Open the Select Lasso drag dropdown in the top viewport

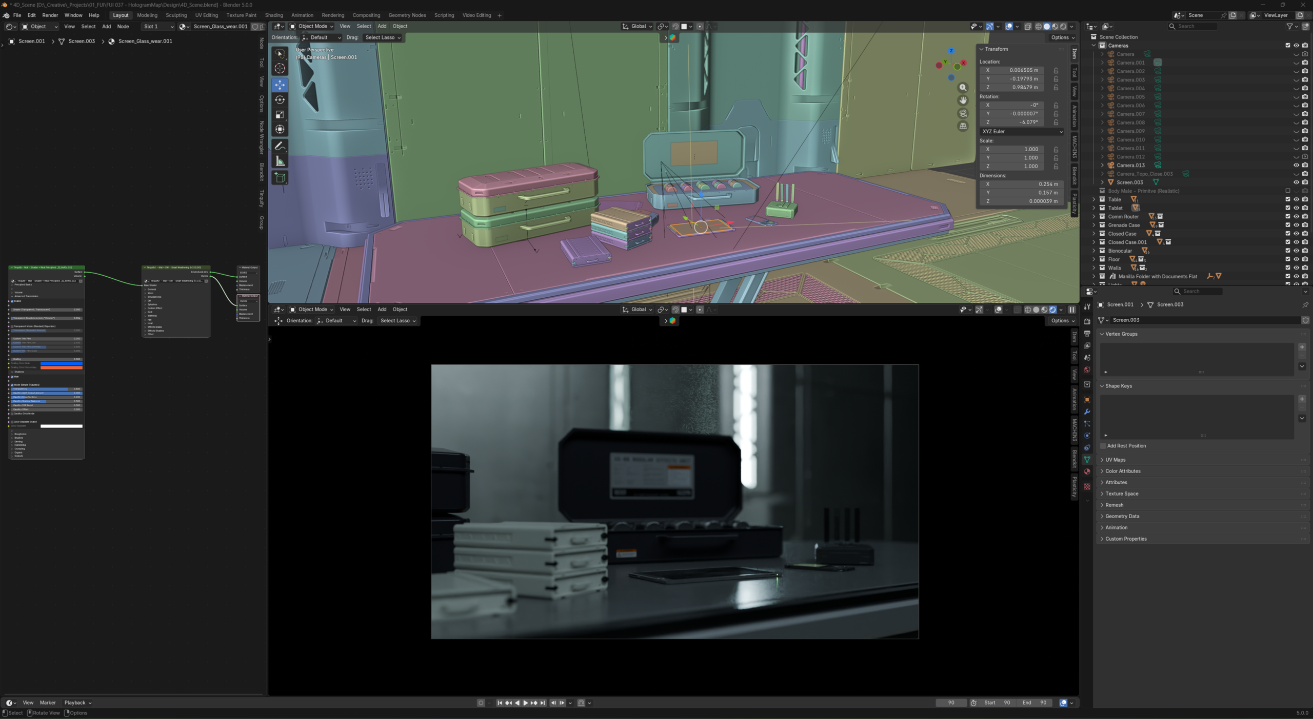pyautogui.click(x=383, y=37)
